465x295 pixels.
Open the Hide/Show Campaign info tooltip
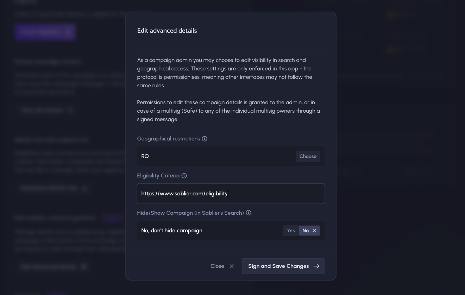pos(249,213)
